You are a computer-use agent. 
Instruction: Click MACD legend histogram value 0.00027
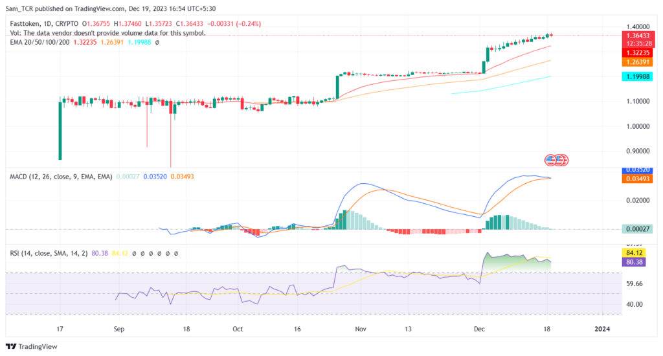pos(128,177)
